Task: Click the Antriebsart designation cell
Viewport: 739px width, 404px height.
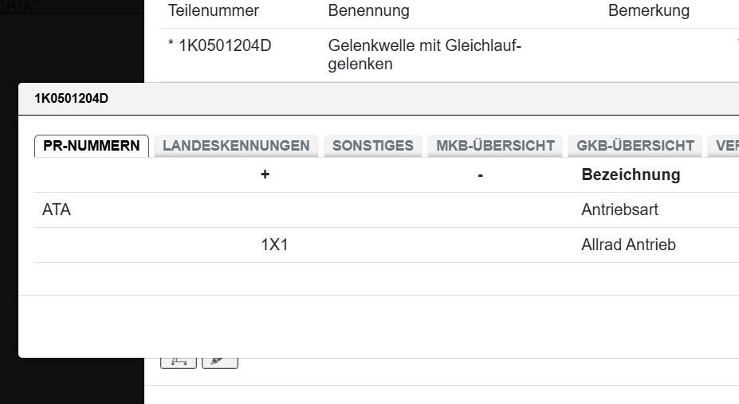Action: (x=619, y=210)
